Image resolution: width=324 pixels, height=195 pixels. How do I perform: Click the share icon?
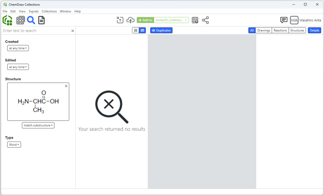pos(206,20)
